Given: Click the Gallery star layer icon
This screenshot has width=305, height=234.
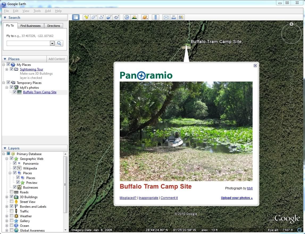Looking at the screenshot, I should (x=16, y=221).
